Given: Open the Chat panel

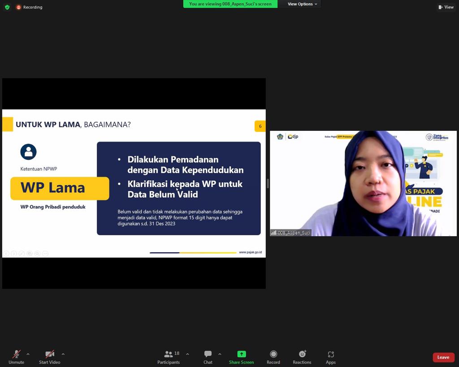Looking at the screenshot, I should (x=208, y=357).
